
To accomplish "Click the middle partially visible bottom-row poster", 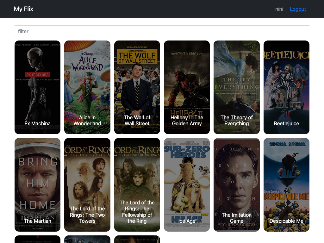I will 87,240.
